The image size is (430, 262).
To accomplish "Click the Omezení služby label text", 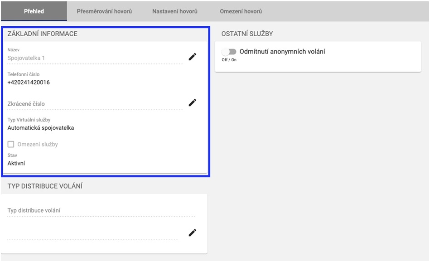I will [38, 144].
